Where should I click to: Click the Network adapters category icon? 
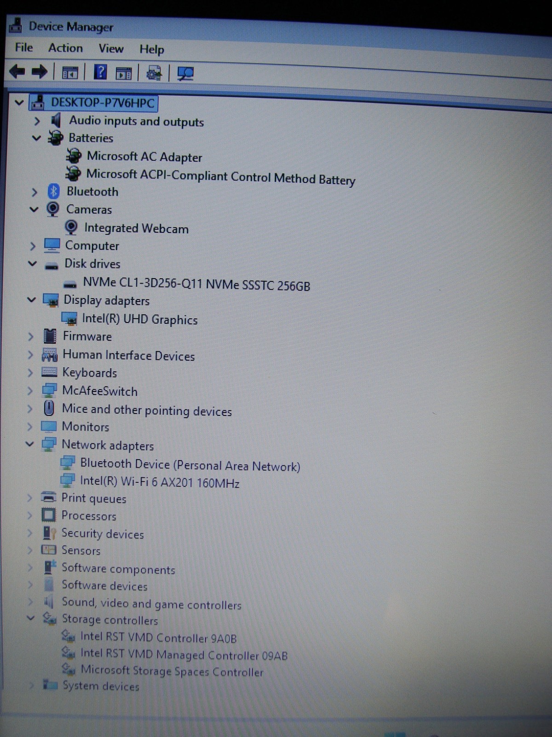[x=48, y=444]
